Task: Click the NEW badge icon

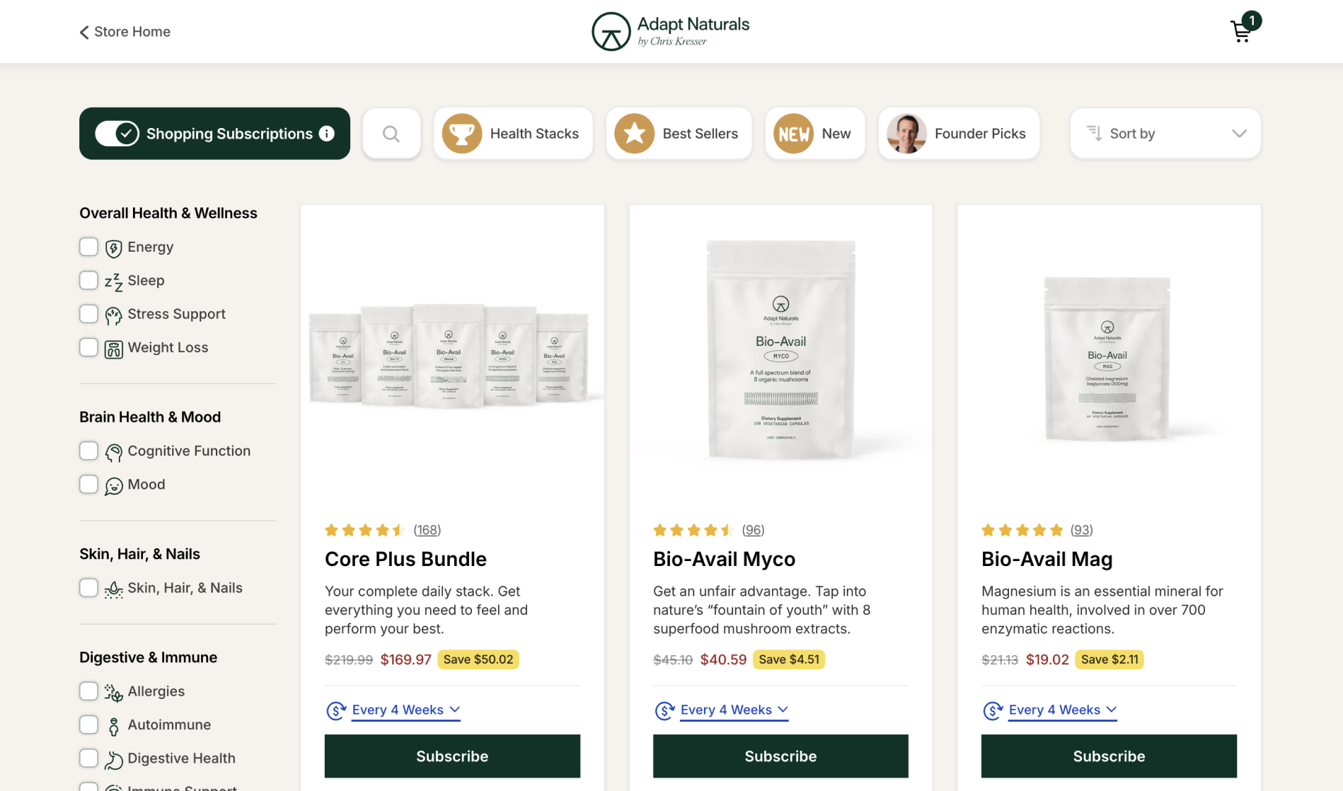Action: click(794, 133)
